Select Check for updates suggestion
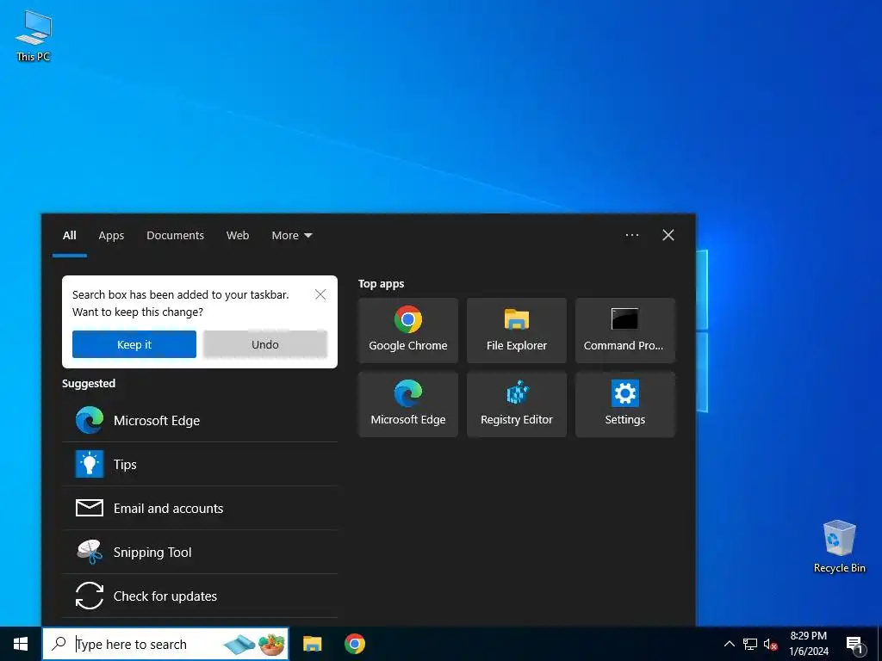Image resolution: width=882 pixels, height=661 pixels. pos(200,596)
